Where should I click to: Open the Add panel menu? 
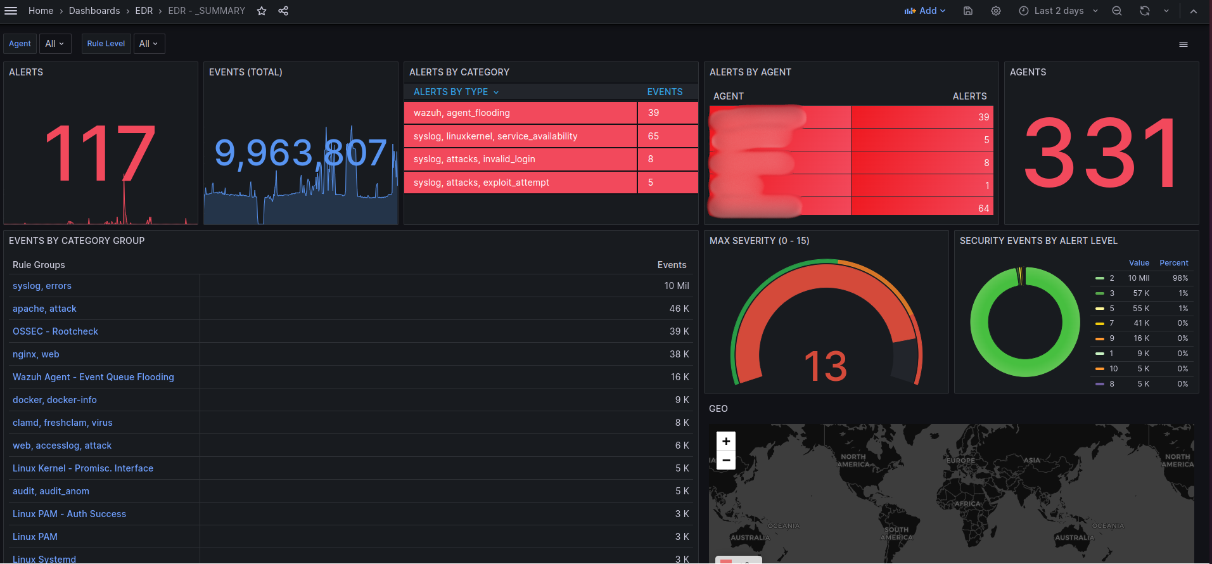pyautogui.click(x=925, y=11)
